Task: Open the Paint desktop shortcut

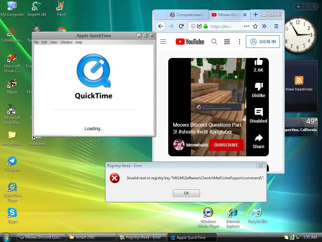Action: (61, 9)
